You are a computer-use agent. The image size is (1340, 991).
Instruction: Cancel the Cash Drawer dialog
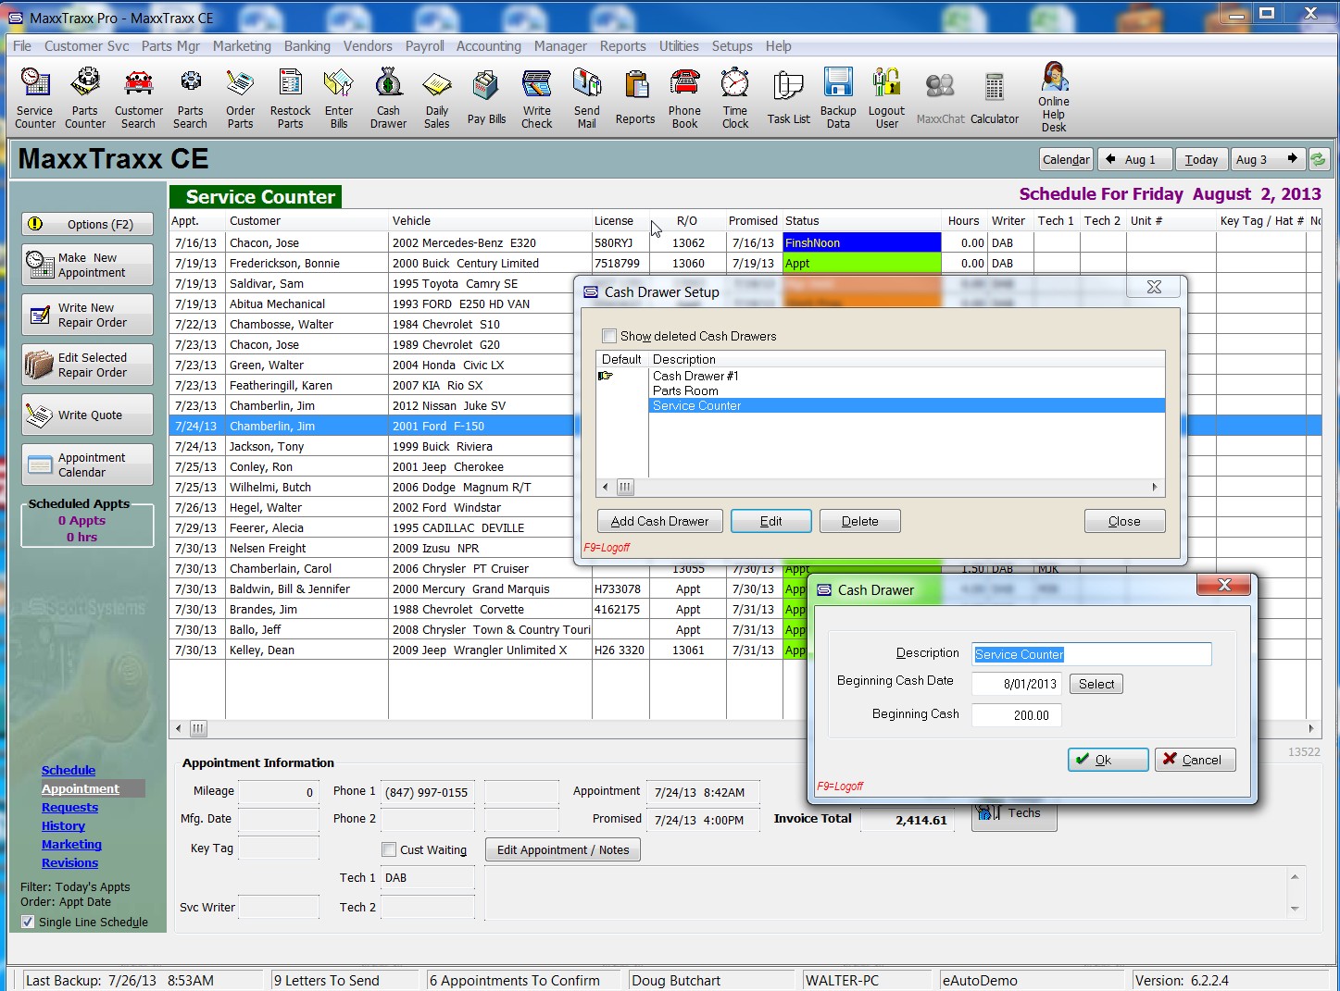click(x=1195, y=760)
